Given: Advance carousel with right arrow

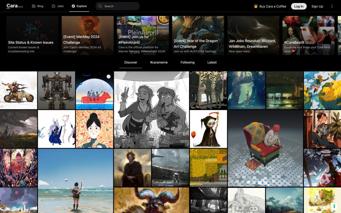Looking at the screenshot, I should (337, 35).
